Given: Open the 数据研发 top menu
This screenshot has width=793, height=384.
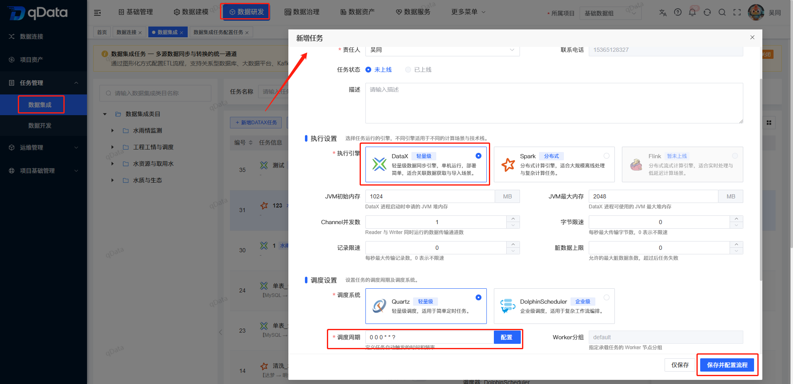Looking at the screenshot, I should (x=246, y=12).
